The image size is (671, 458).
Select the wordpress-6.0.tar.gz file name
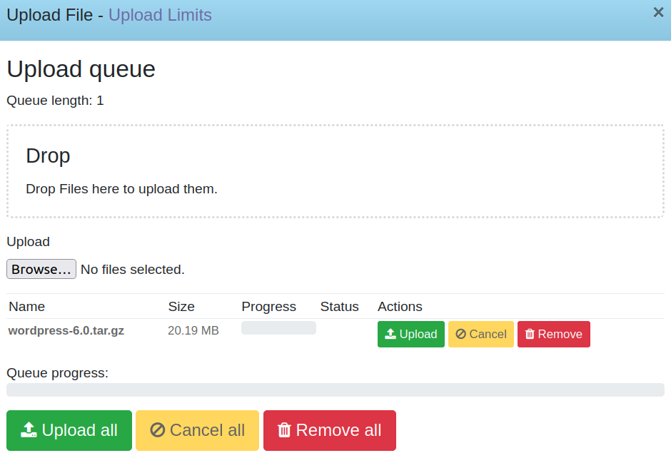click(66, 331)
